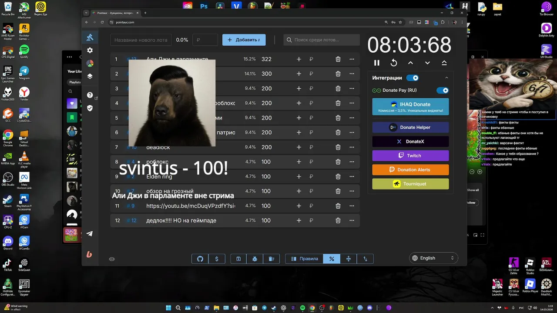Click the bug report icon

[255, 259]
